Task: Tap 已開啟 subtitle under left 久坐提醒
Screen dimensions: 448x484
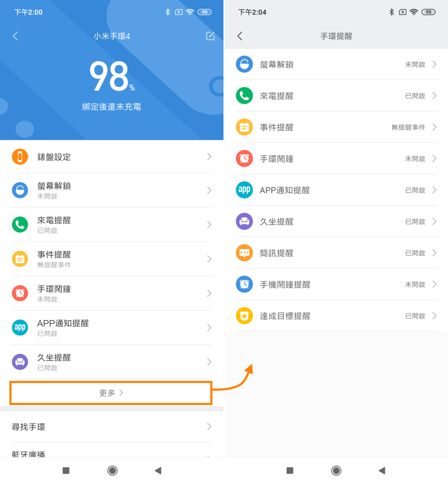Action: 47,368
